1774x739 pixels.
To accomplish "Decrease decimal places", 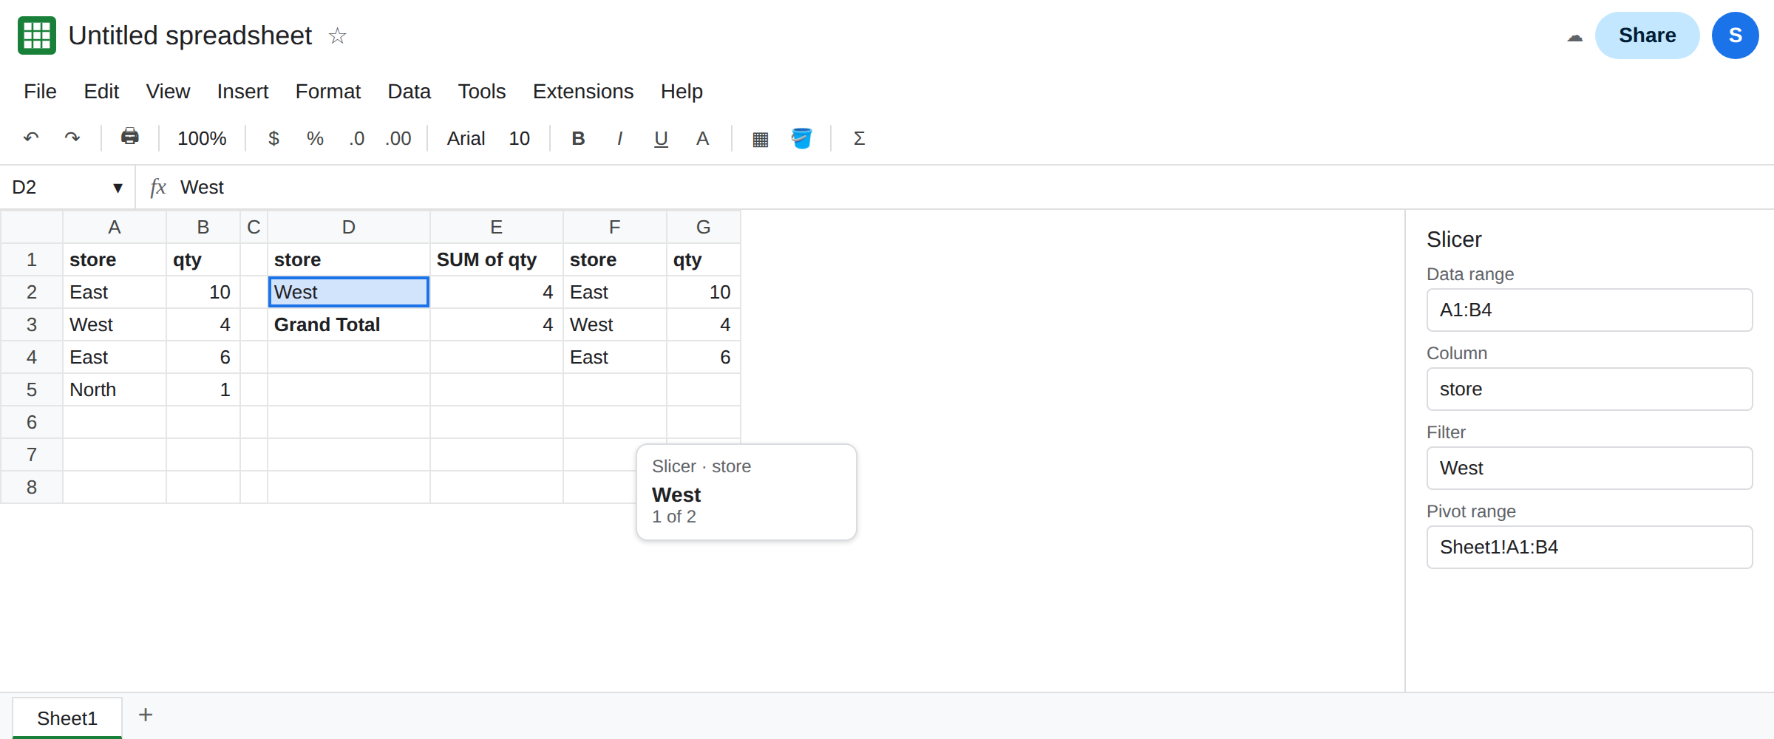I will (x=356, y=138).
